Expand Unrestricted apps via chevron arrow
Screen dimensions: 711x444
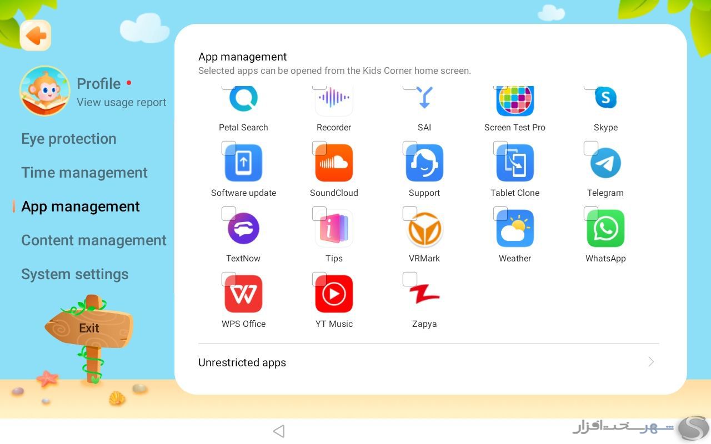(x=651, y=362)
